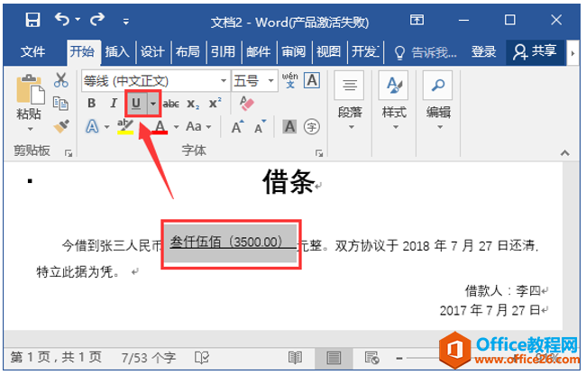Increase the font size
The image size is (586, 375).
pos(237,126)
